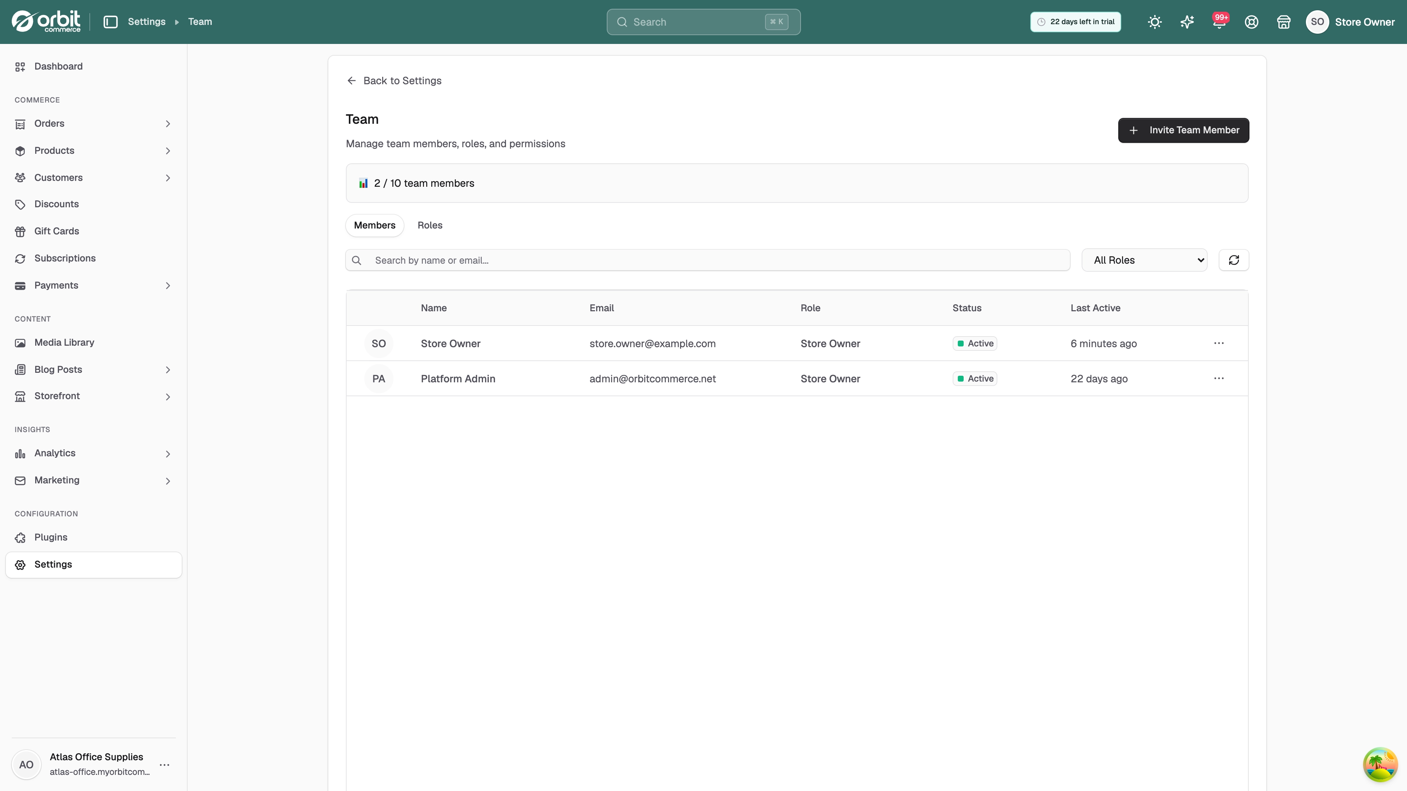This screenshot has height=791, width=1407.
Task: Go Back to Settings link
Action: pyautogui.click(x=394, y=81)
